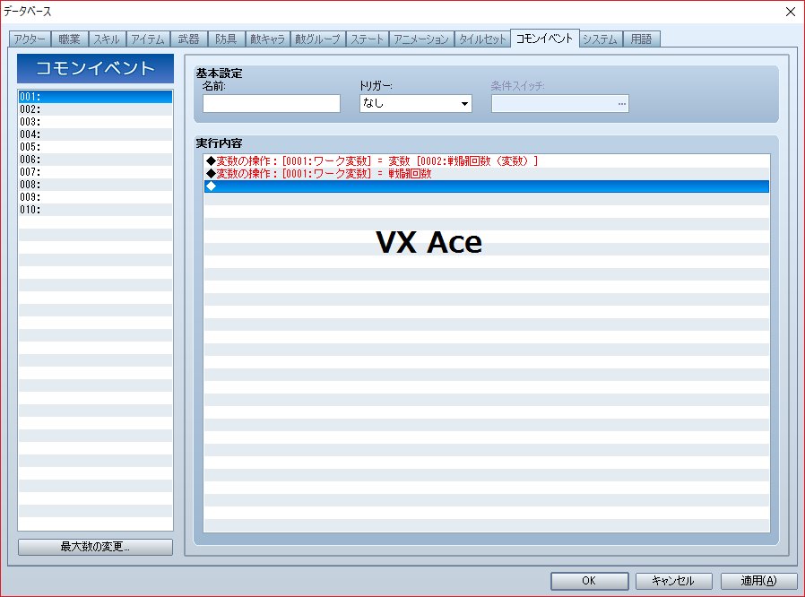Go to the タイルセット tab

point(482,39)
